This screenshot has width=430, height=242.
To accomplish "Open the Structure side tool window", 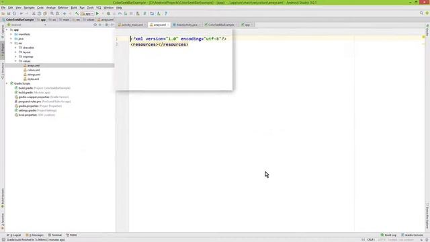I will (x=3, y=71).
